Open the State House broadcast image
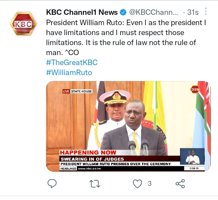The width and height of the screenshot is (218, 200). click(x=128, y=126)
